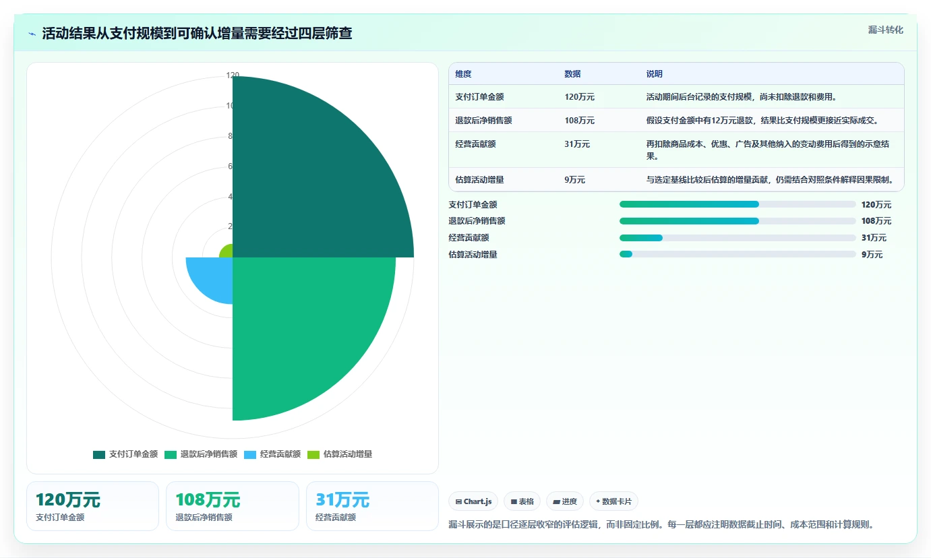Click 9万元 label beside progress bar
Viewport: 931px width, 558px height.
(x=872, y=255)
